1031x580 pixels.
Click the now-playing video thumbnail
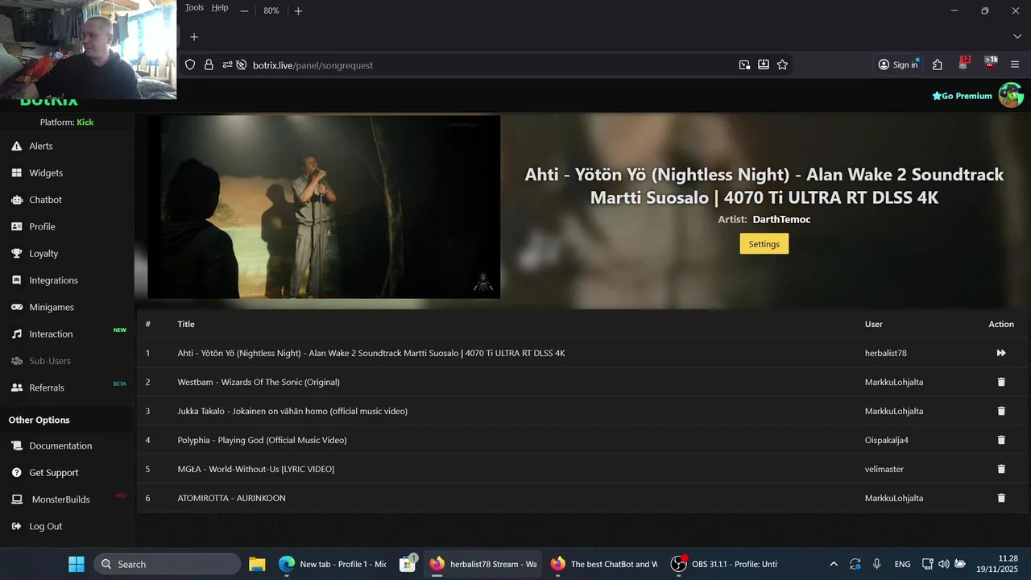324,207
